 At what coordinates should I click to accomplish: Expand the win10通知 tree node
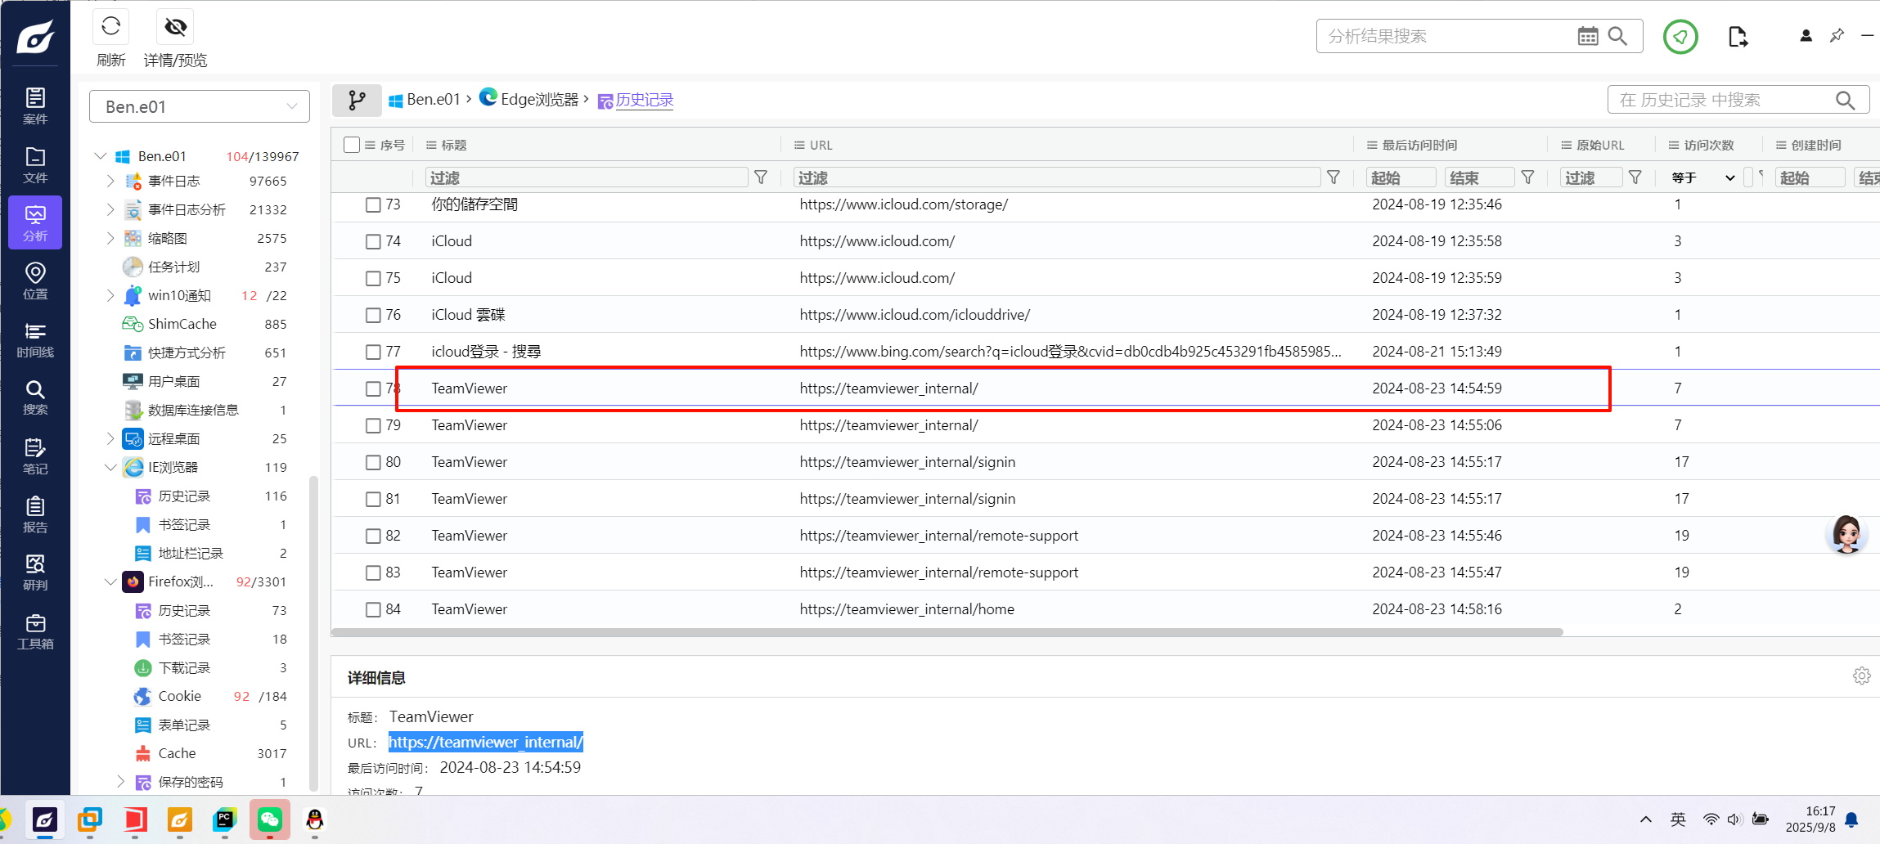tap(110, 295)
